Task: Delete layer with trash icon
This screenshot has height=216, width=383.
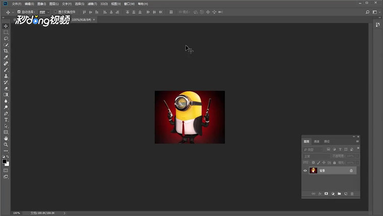Action: pos(352,194)
